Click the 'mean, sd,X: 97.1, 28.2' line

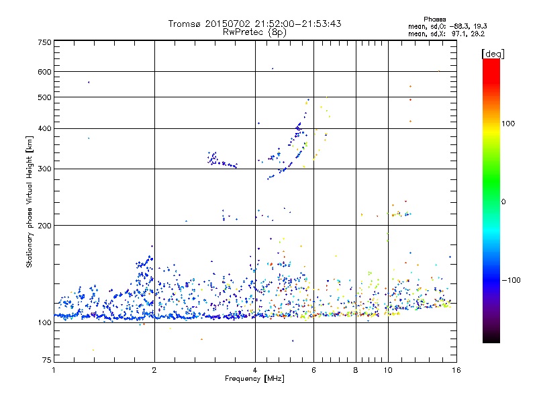click(x=446, y=34)
